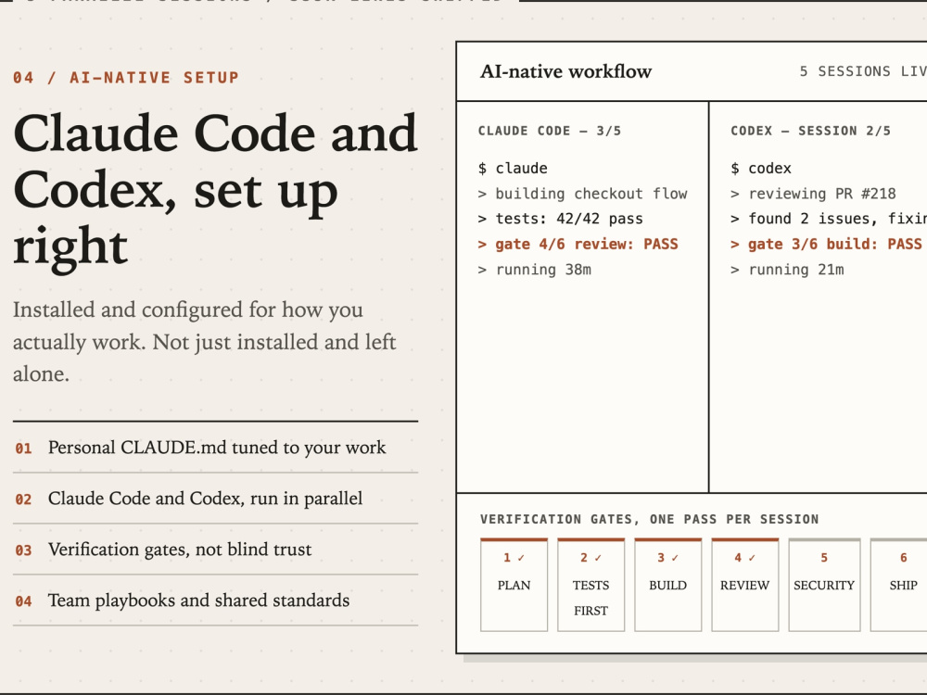
Task: Select list item 'Verification gates, not blind trust'
Action: pyautogui.click(x=215, y=549)
